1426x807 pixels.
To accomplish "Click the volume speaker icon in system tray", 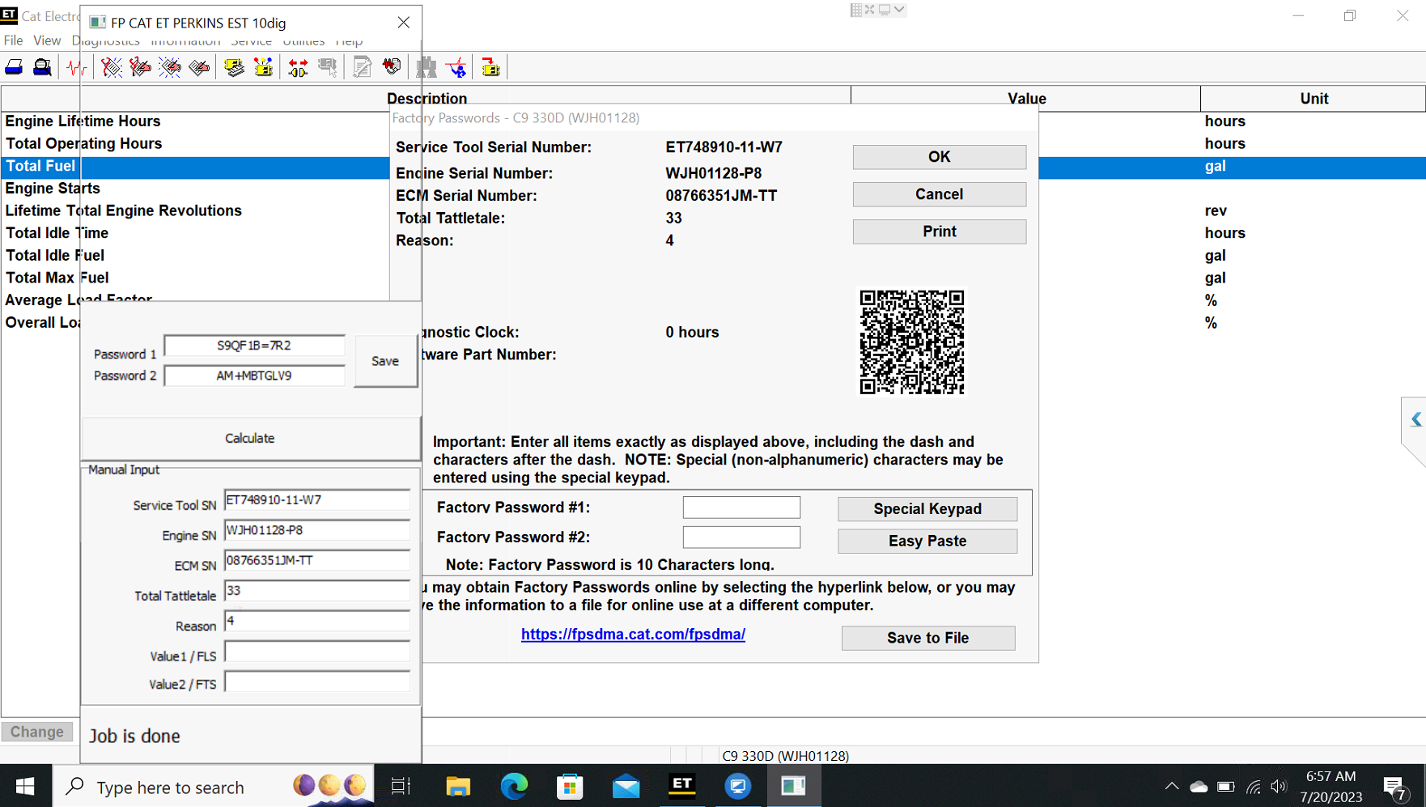I will [x=1280, y=785].
